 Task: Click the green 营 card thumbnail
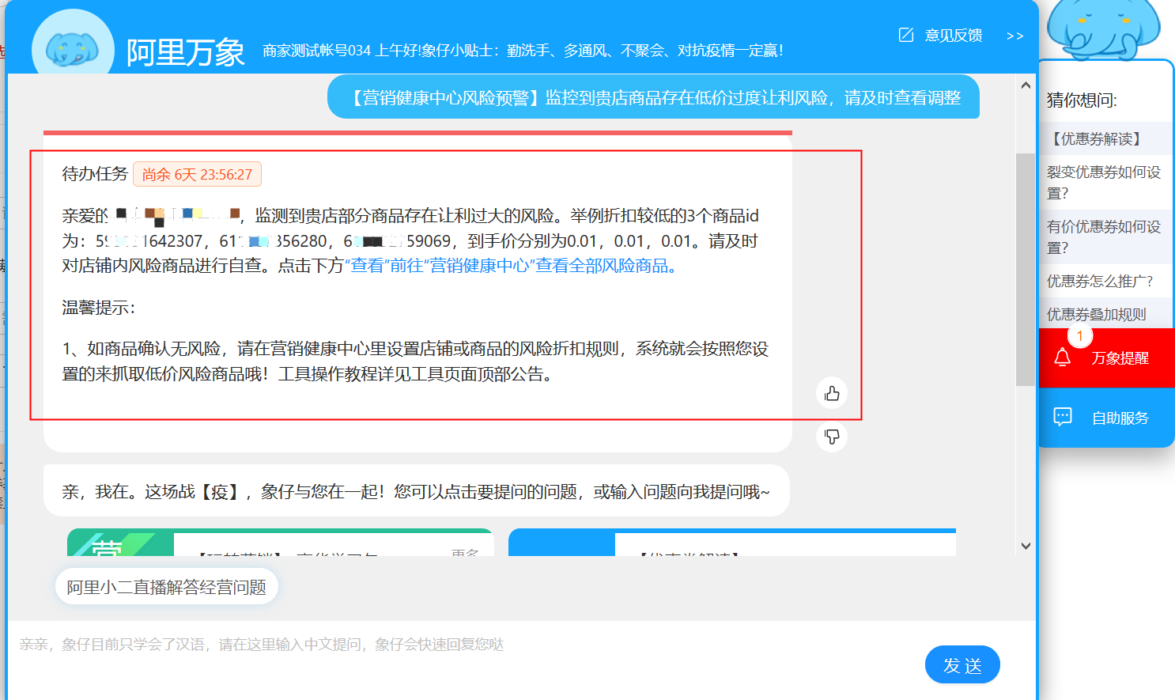point(121,543)
